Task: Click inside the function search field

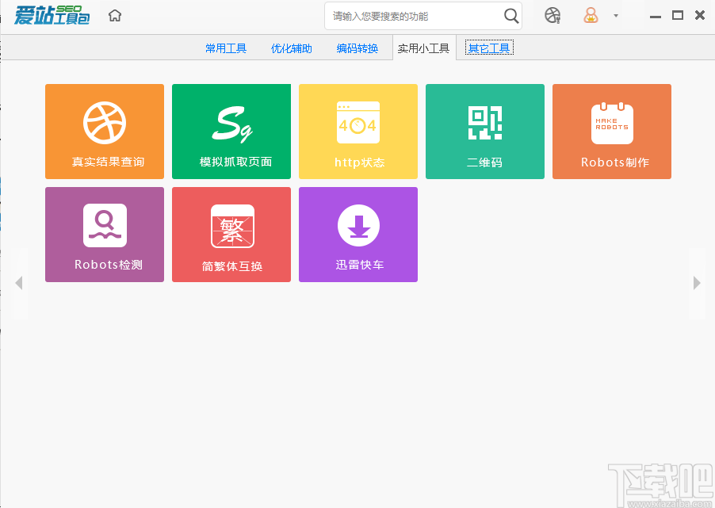Action: [412, 15]
